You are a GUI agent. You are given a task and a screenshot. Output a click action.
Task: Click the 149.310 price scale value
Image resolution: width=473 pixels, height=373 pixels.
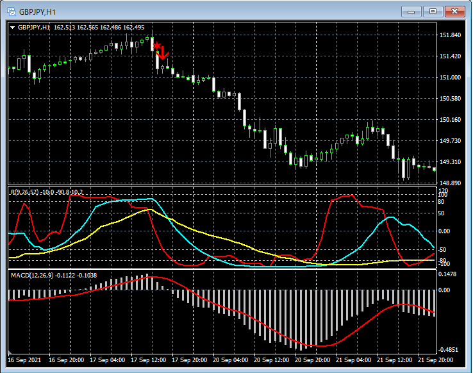coord(450,162)
